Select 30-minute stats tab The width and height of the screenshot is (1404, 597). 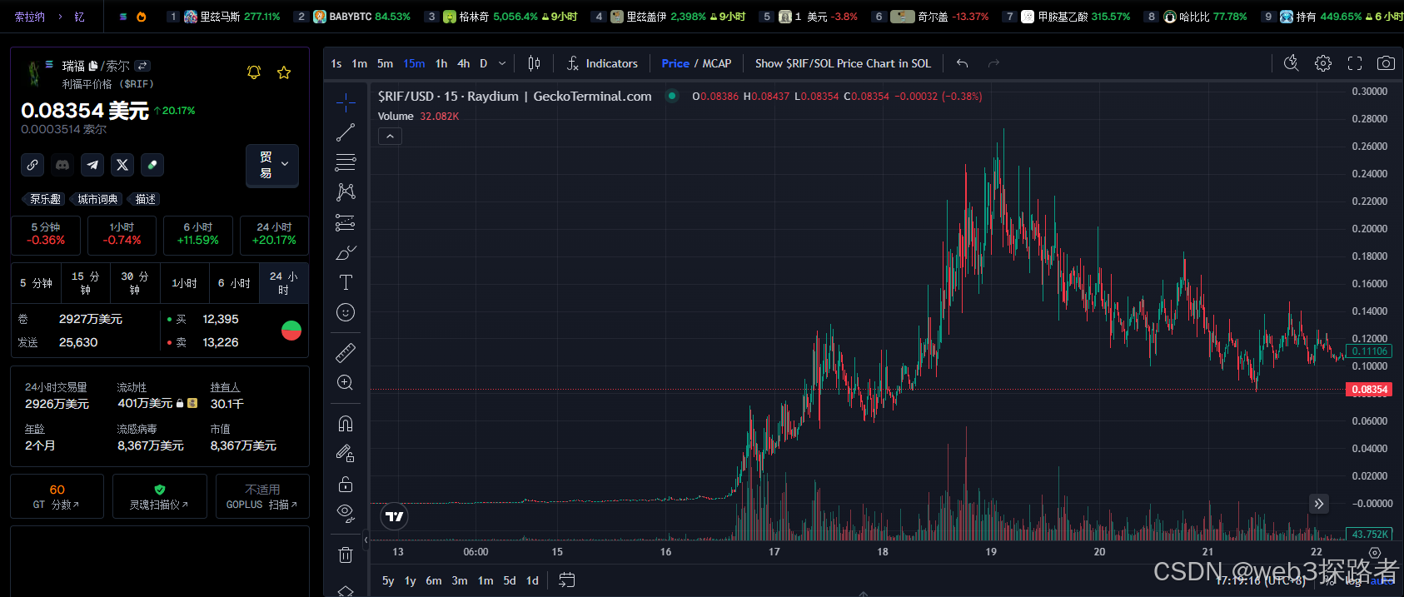click(135, 283)
